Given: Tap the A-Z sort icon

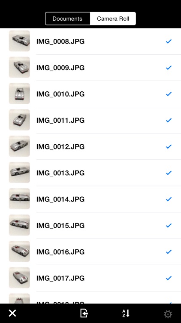Looking at the screenshot, I should [x=126, y=314].
